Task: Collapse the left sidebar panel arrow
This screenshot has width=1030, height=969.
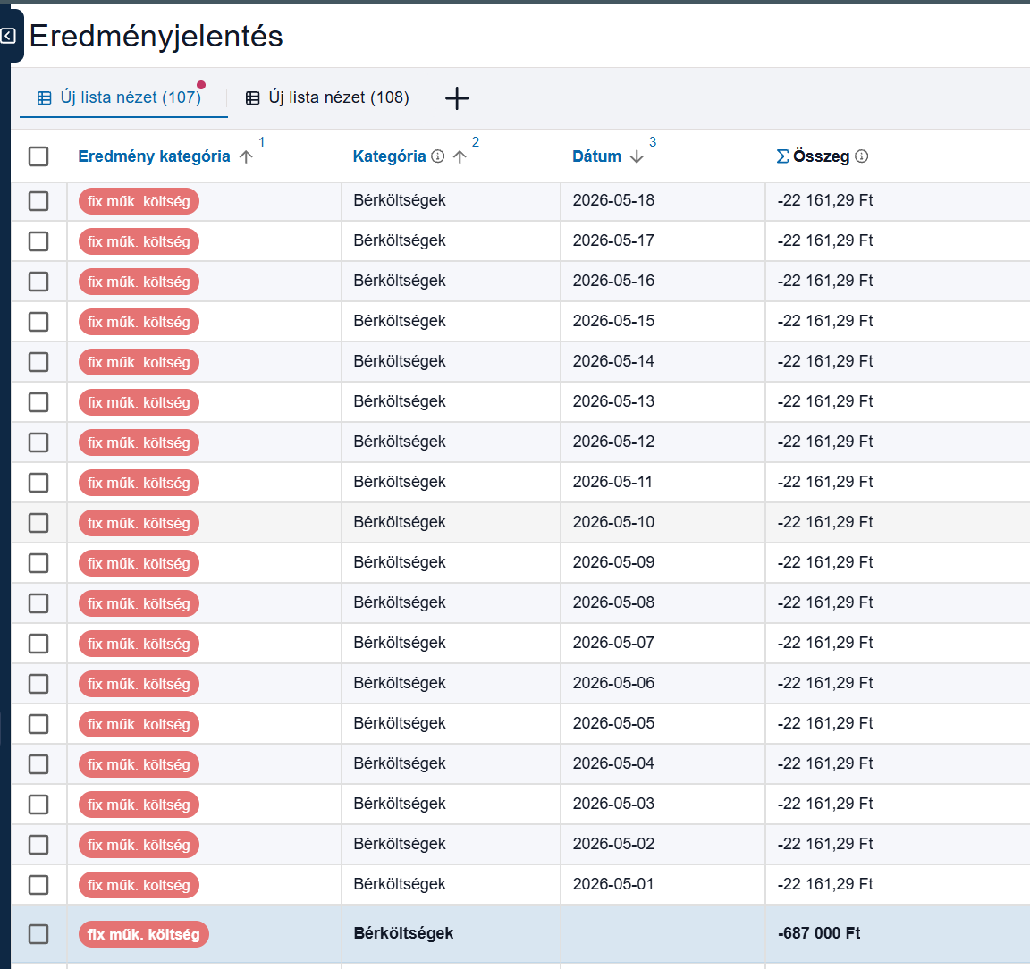Action: [8, 36]
